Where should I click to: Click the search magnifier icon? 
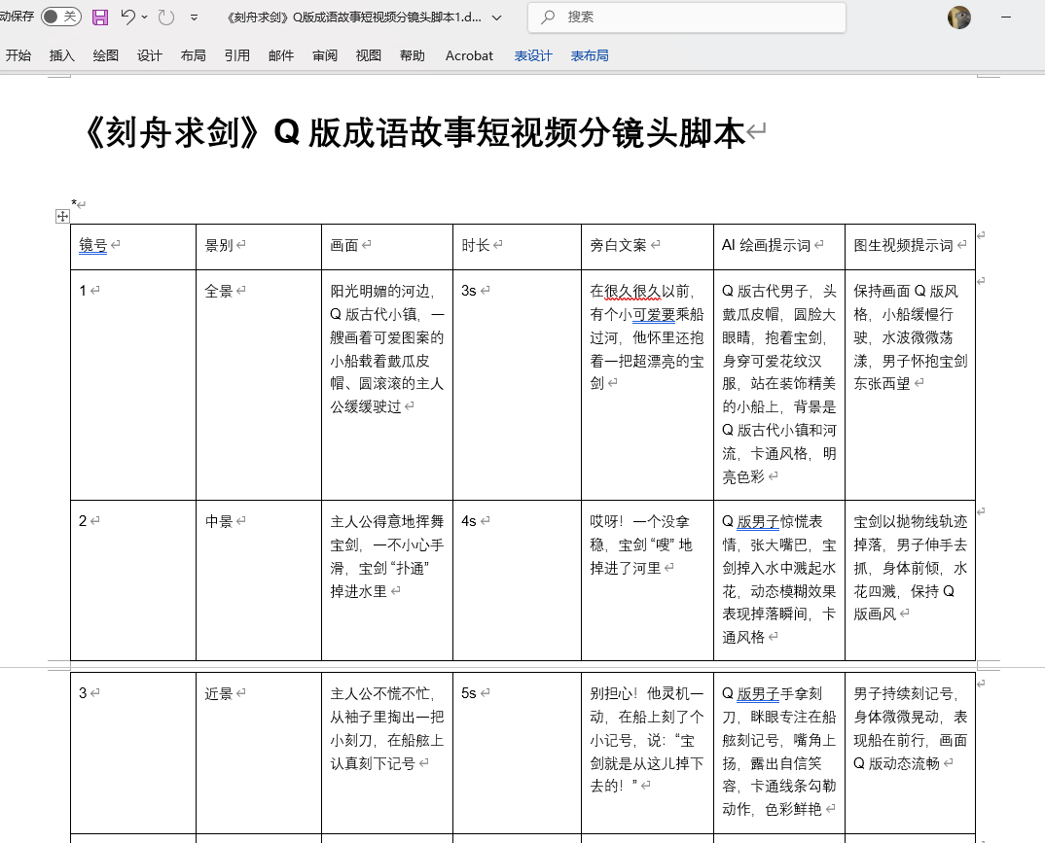pyautogui.click(x=548, y=18)
